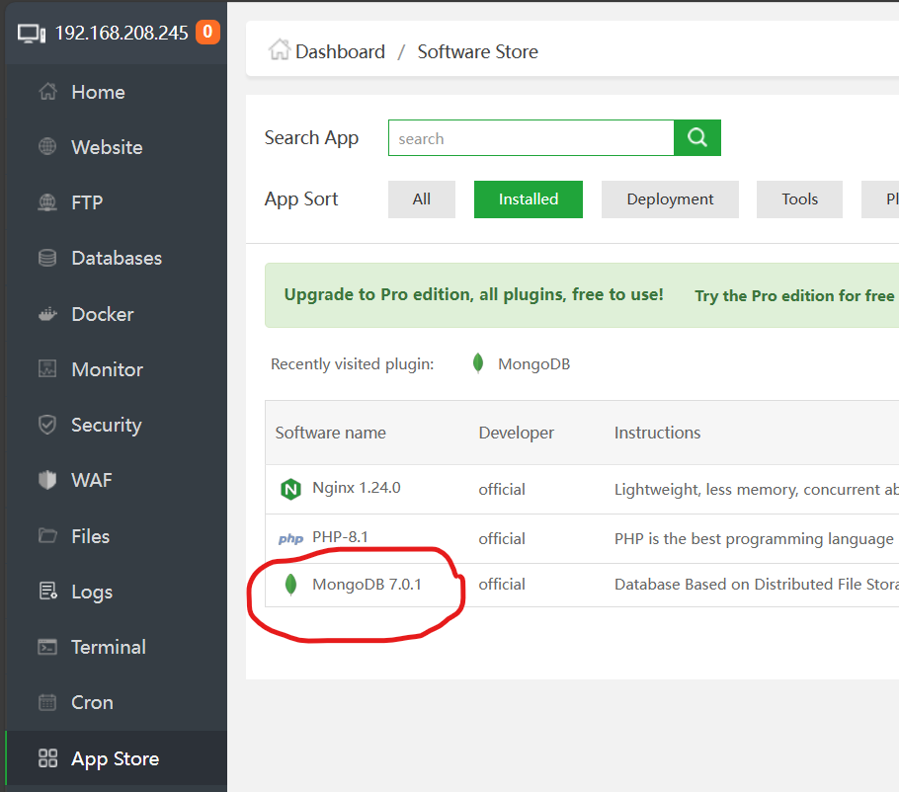Click the Search App input field
The width and height of the screenshot is (899, 792).
click(531, 138)
